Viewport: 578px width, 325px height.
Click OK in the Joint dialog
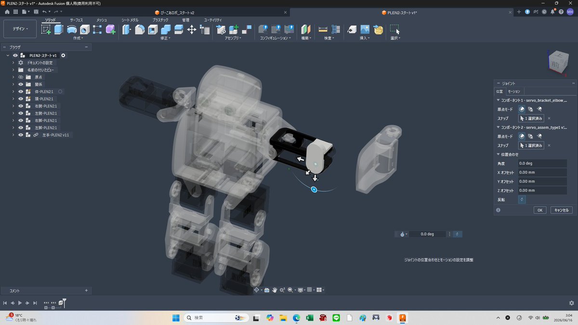click(540, 210)
